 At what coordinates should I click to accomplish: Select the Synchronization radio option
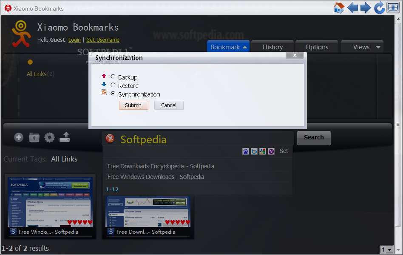pos(113,93)
